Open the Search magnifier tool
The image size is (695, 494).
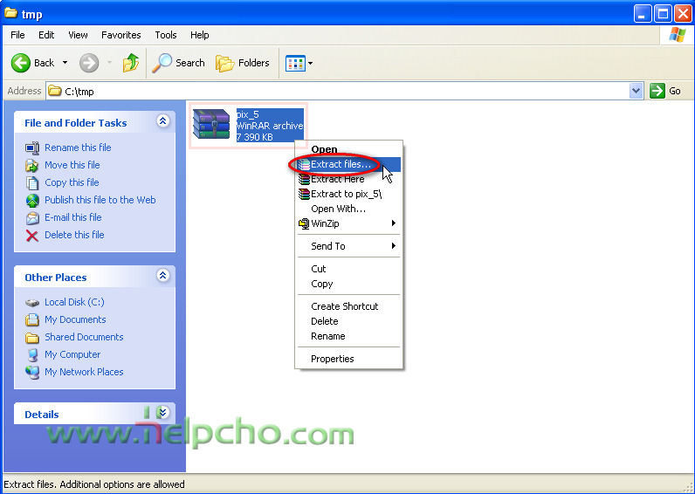click(x=179, y=63)
